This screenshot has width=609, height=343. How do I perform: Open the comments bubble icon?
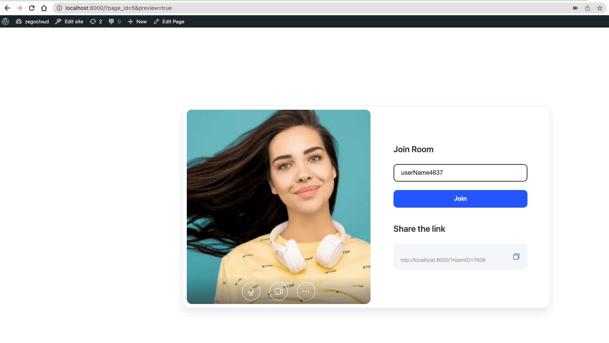(x=114, y=22)
